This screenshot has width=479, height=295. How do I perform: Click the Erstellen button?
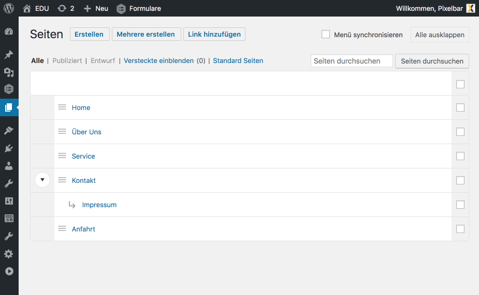90,34
